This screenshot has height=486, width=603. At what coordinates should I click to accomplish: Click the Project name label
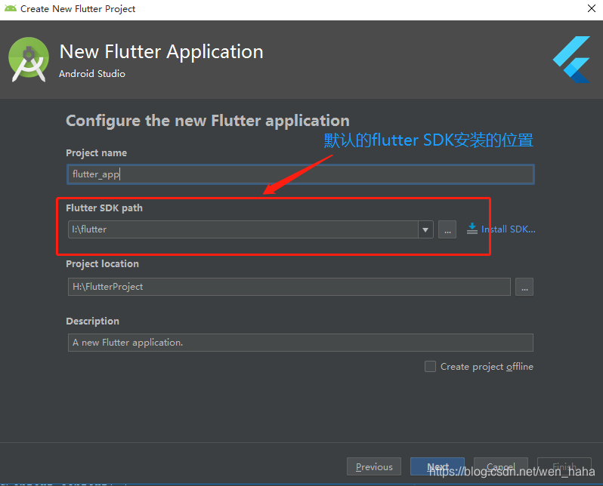96,153
